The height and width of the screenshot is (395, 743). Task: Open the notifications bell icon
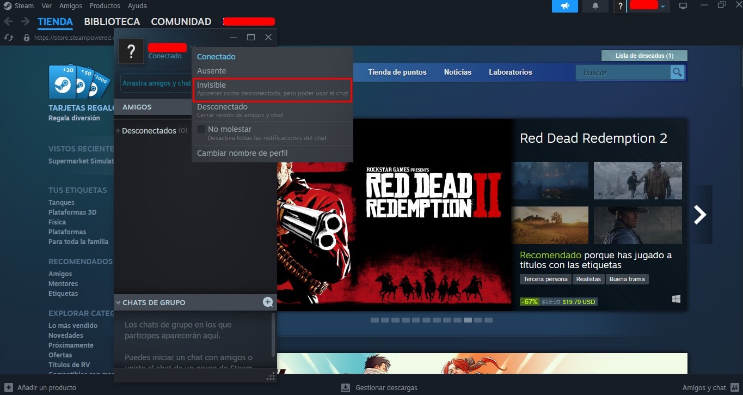[x=595, y=6]
